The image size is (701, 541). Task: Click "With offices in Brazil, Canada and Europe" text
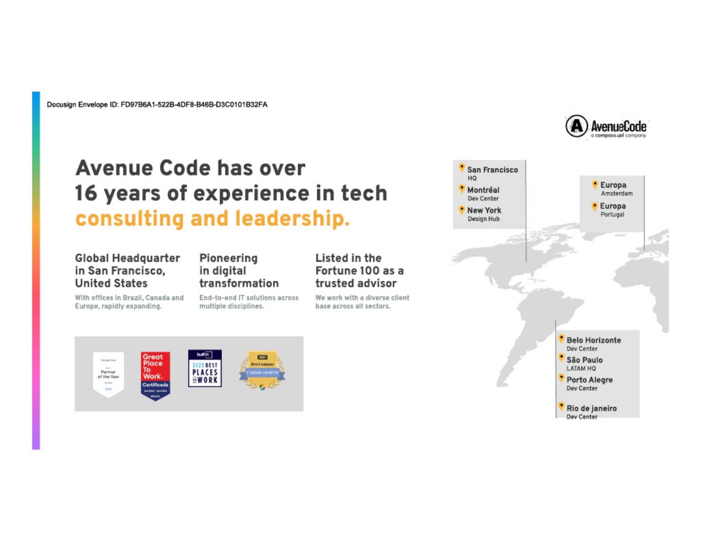tap(129, 302)
